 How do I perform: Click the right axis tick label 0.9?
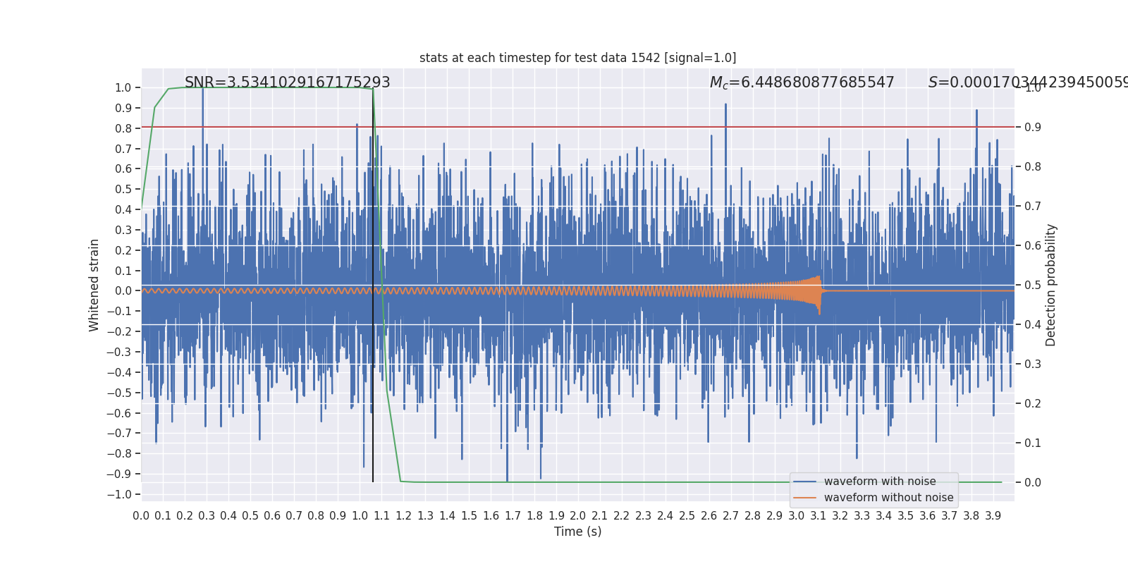1033,128
